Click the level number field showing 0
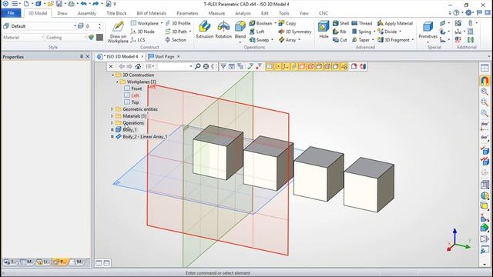This screenshot has height=277, width=493. [x=92, y=26]
